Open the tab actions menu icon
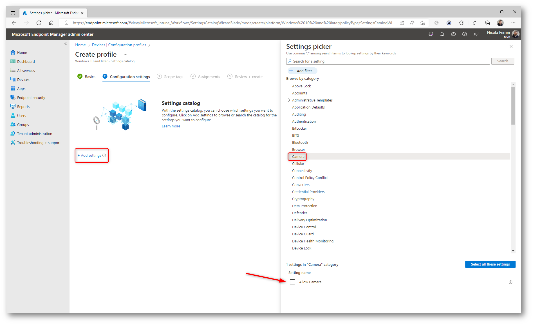533x325 pixels. coord(13,13)
